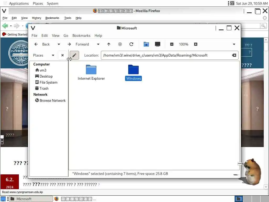Viewport: 269px width, 202px height.
Task: Select the Windows folder icon
Action: click(x=133, y=69)
